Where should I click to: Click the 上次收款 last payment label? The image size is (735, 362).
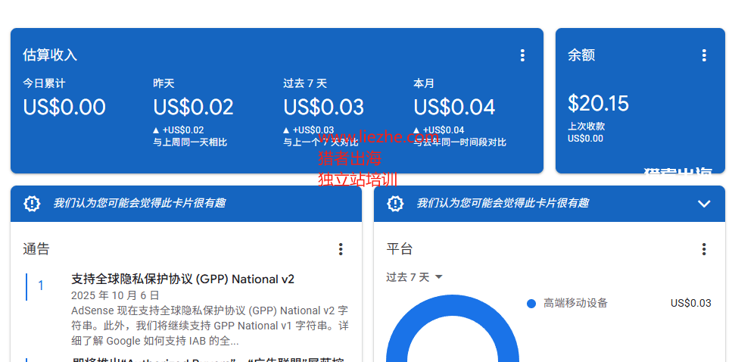click(586, 126)
